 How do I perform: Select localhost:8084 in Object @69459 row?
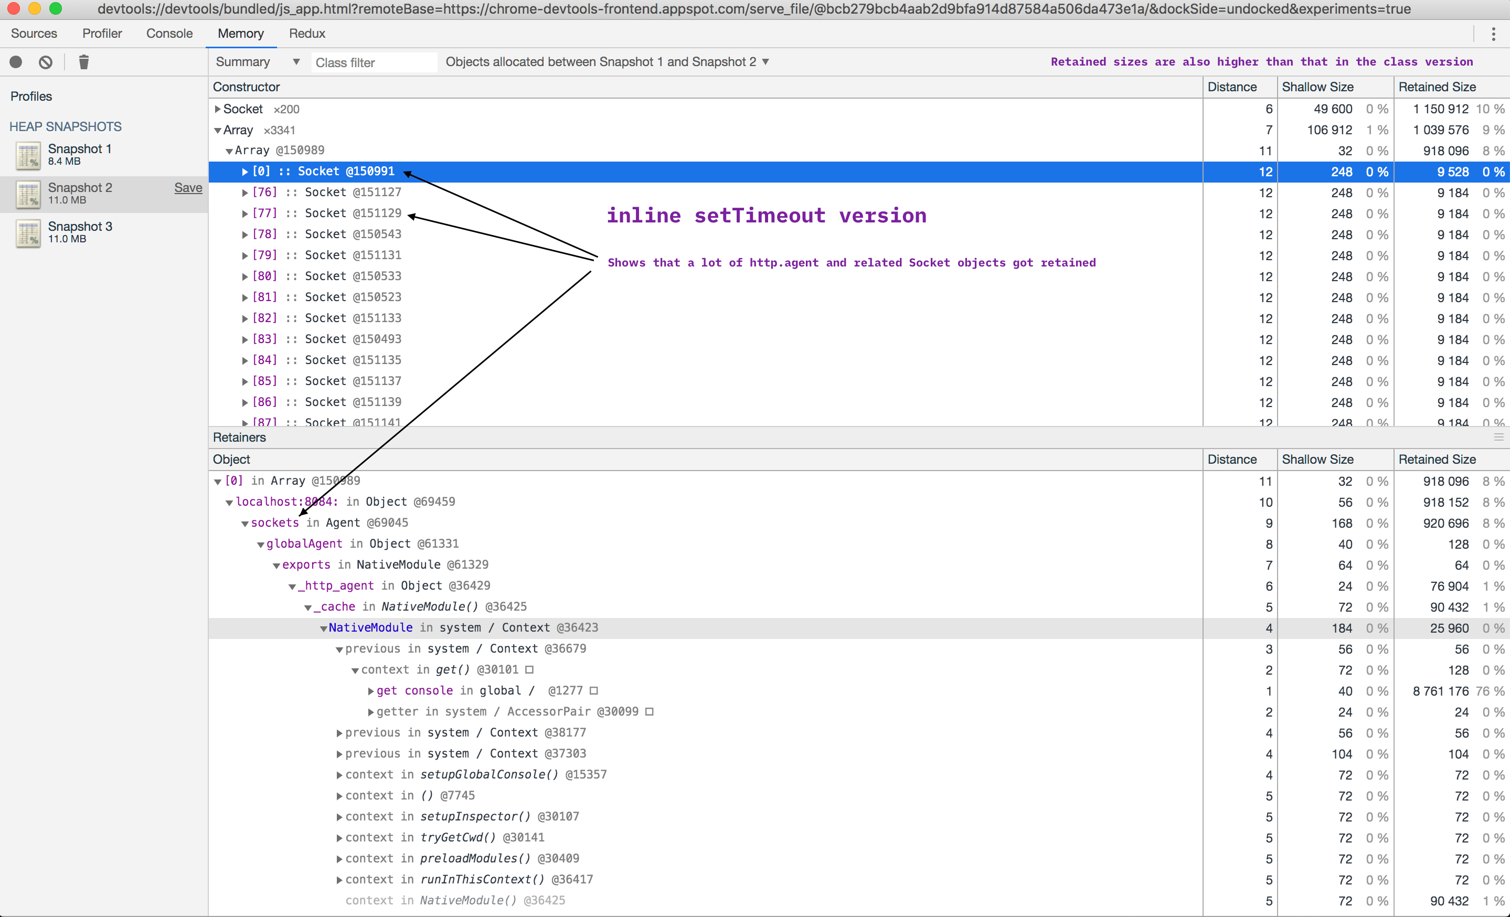coord(858,502)
